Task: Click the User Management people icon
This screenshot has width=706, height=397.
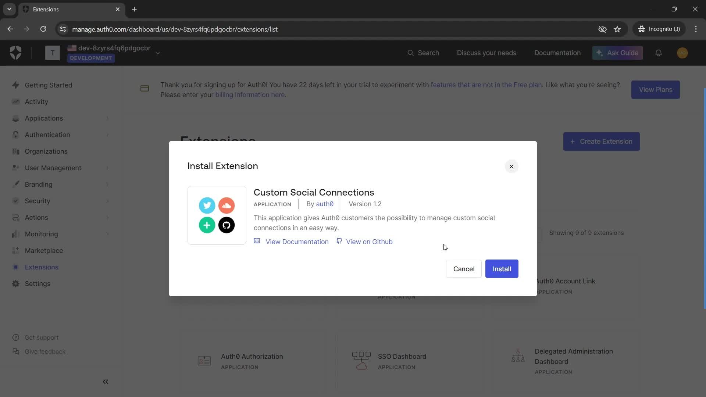Action: point(15,168)
